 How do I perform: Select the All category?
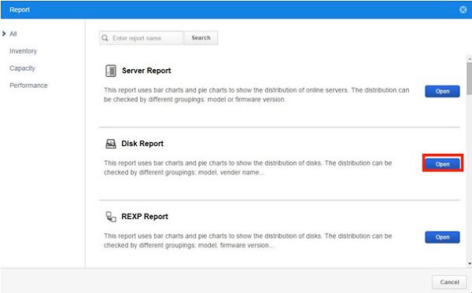pos(13,34)
